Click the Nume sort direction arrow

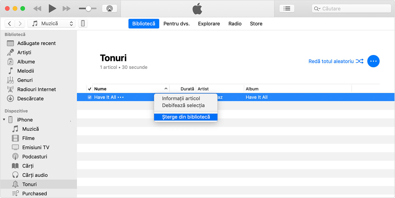point(166,89)
